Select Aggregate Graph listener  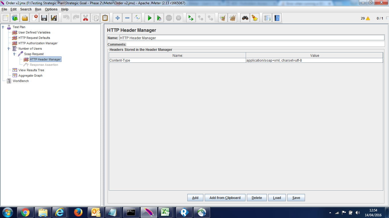pos(30,76)
